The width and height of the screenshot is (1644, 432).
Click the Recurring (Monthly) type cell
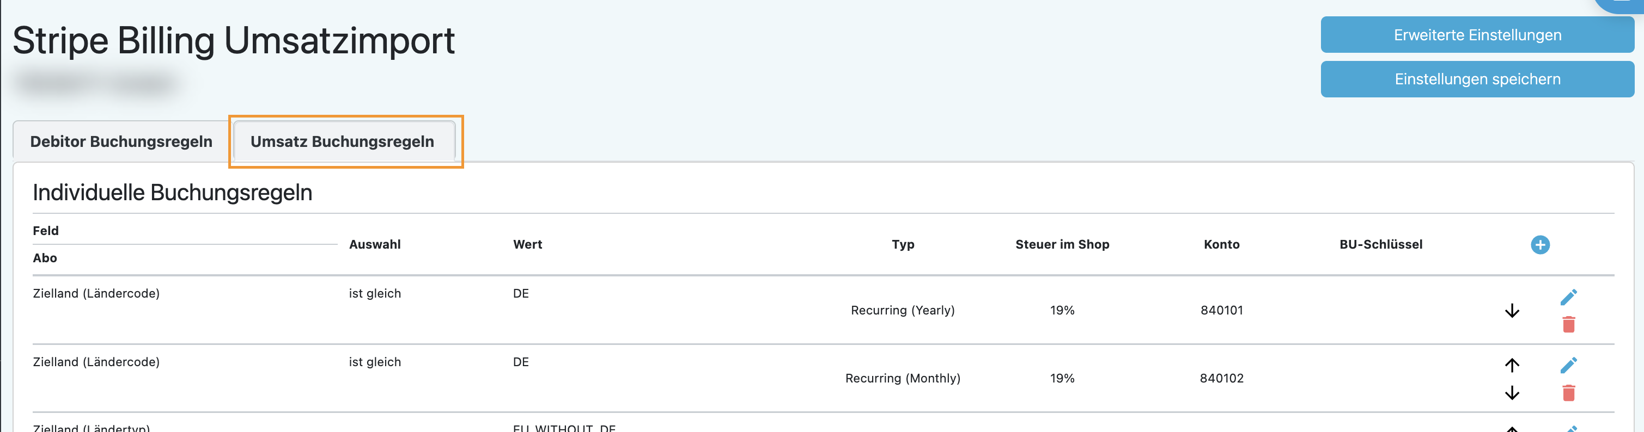(x=902, y=379)
